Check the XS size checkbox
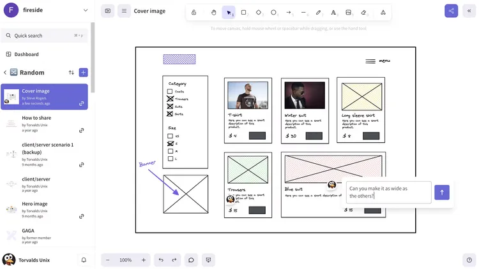This screenshot has width=479, height=269. tap(170, 136)
